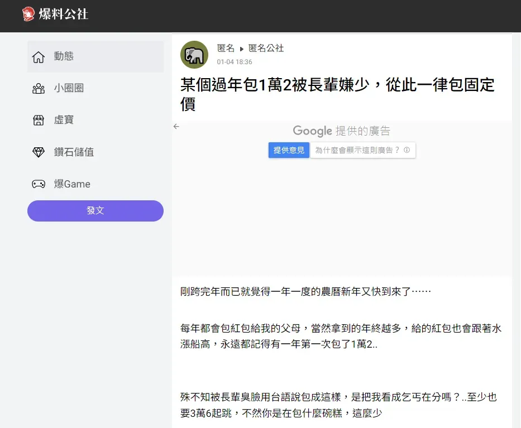Click the 爆料公社 logo icon
The height and width of the screenshot is (428, 521).
[28, 14]
